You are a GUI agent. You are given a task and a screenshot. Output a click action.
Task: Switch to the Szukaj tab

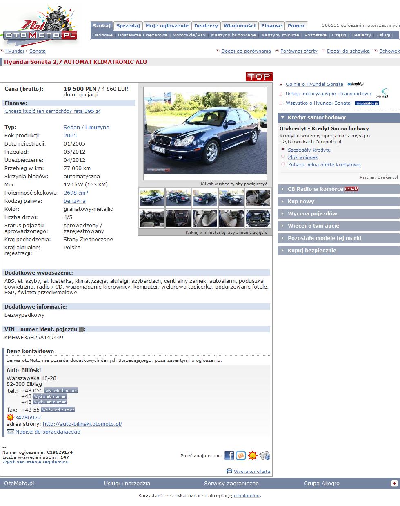coord(102,26)
